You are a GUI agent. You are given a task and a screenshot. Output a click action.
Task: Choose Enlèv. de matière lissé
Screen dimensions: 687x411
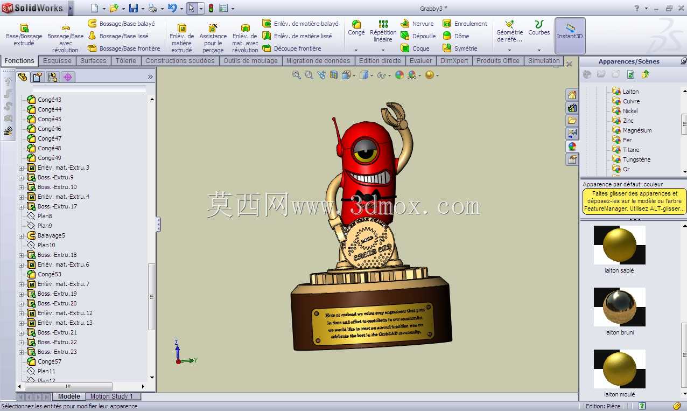[297, 36]
